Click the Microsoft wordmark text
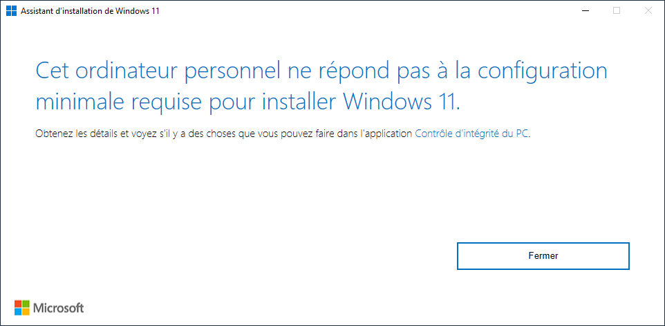The image size is (665, 326). point(59,308)
